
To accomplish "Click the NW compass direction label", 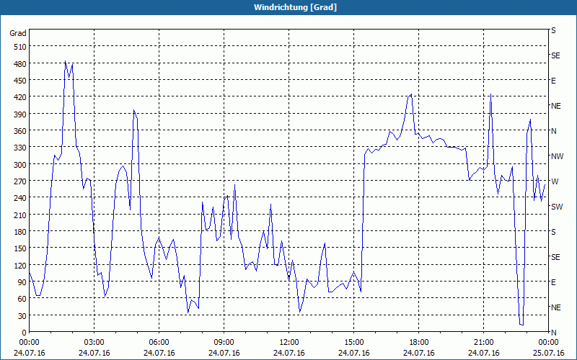I will point(557,156).
